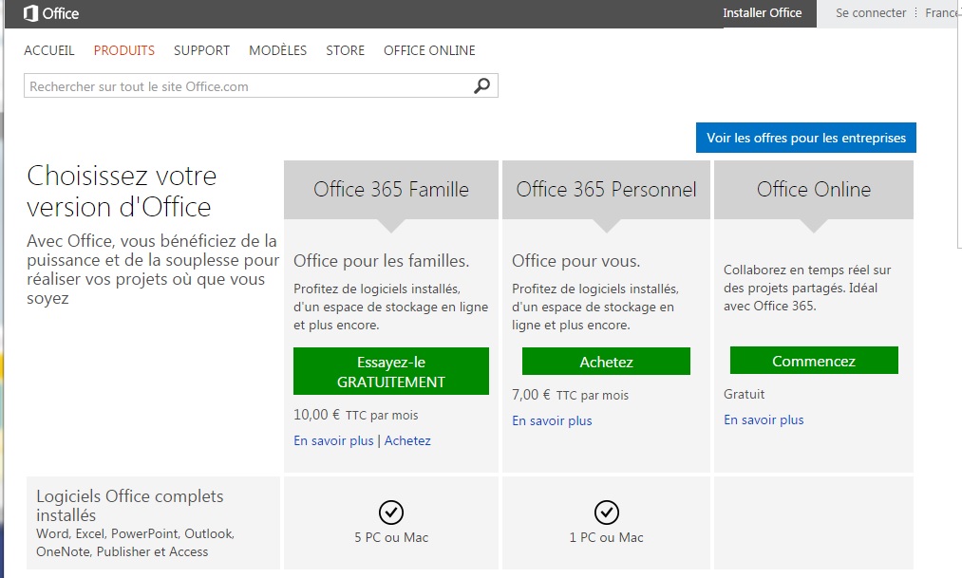Click the Gratuit price label
962x578 pixels.
point(744,394)
